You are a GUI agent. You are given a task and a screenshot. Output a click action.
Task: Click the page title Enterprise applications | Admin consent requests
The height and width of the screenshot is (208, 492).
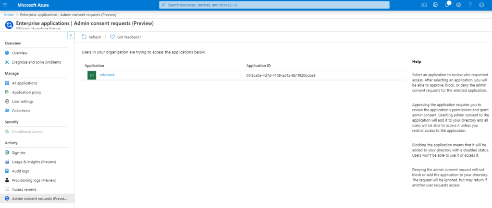tap(85, 23)
